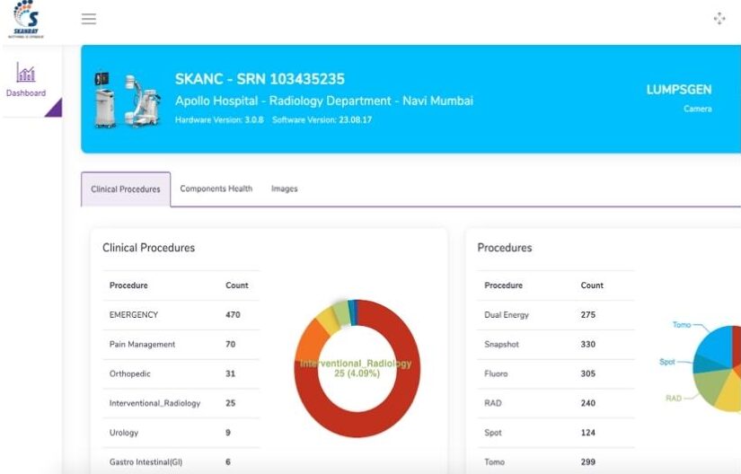Click the Snapshot count 330
This screenshot has height=474, width=741.
pyautogui.click(x=588, y=344)
